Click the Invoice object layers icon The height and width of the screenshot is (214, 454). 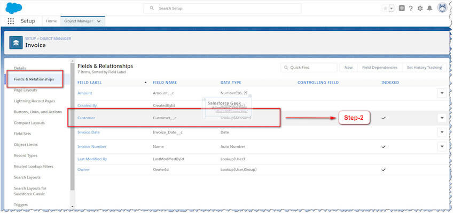coord(16,43)
